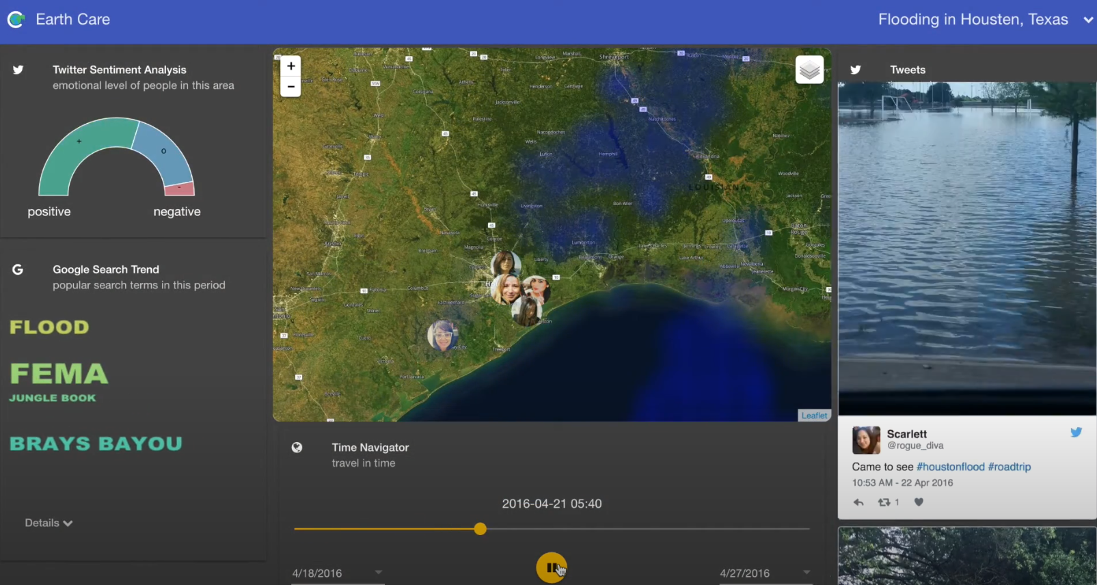Click the globe icon beside Time Navigator
This screenshot has height=585, width=1097.
click(297, 448)
